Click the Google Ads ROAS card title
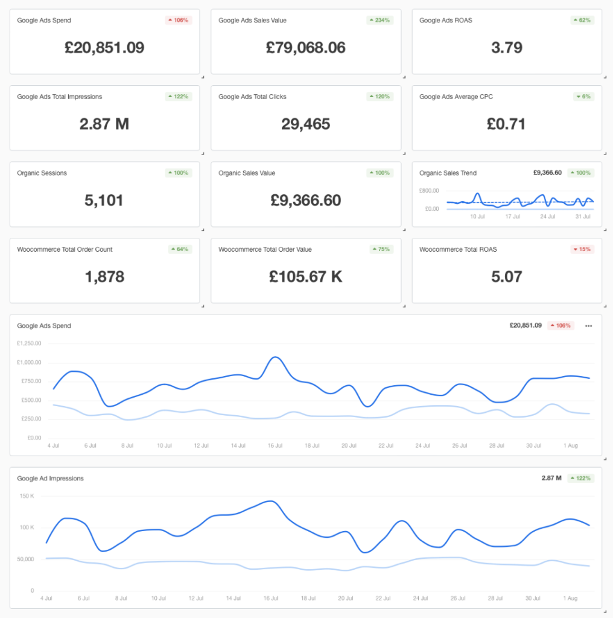This screenshot has height=618, width=613. pos(445,21)
